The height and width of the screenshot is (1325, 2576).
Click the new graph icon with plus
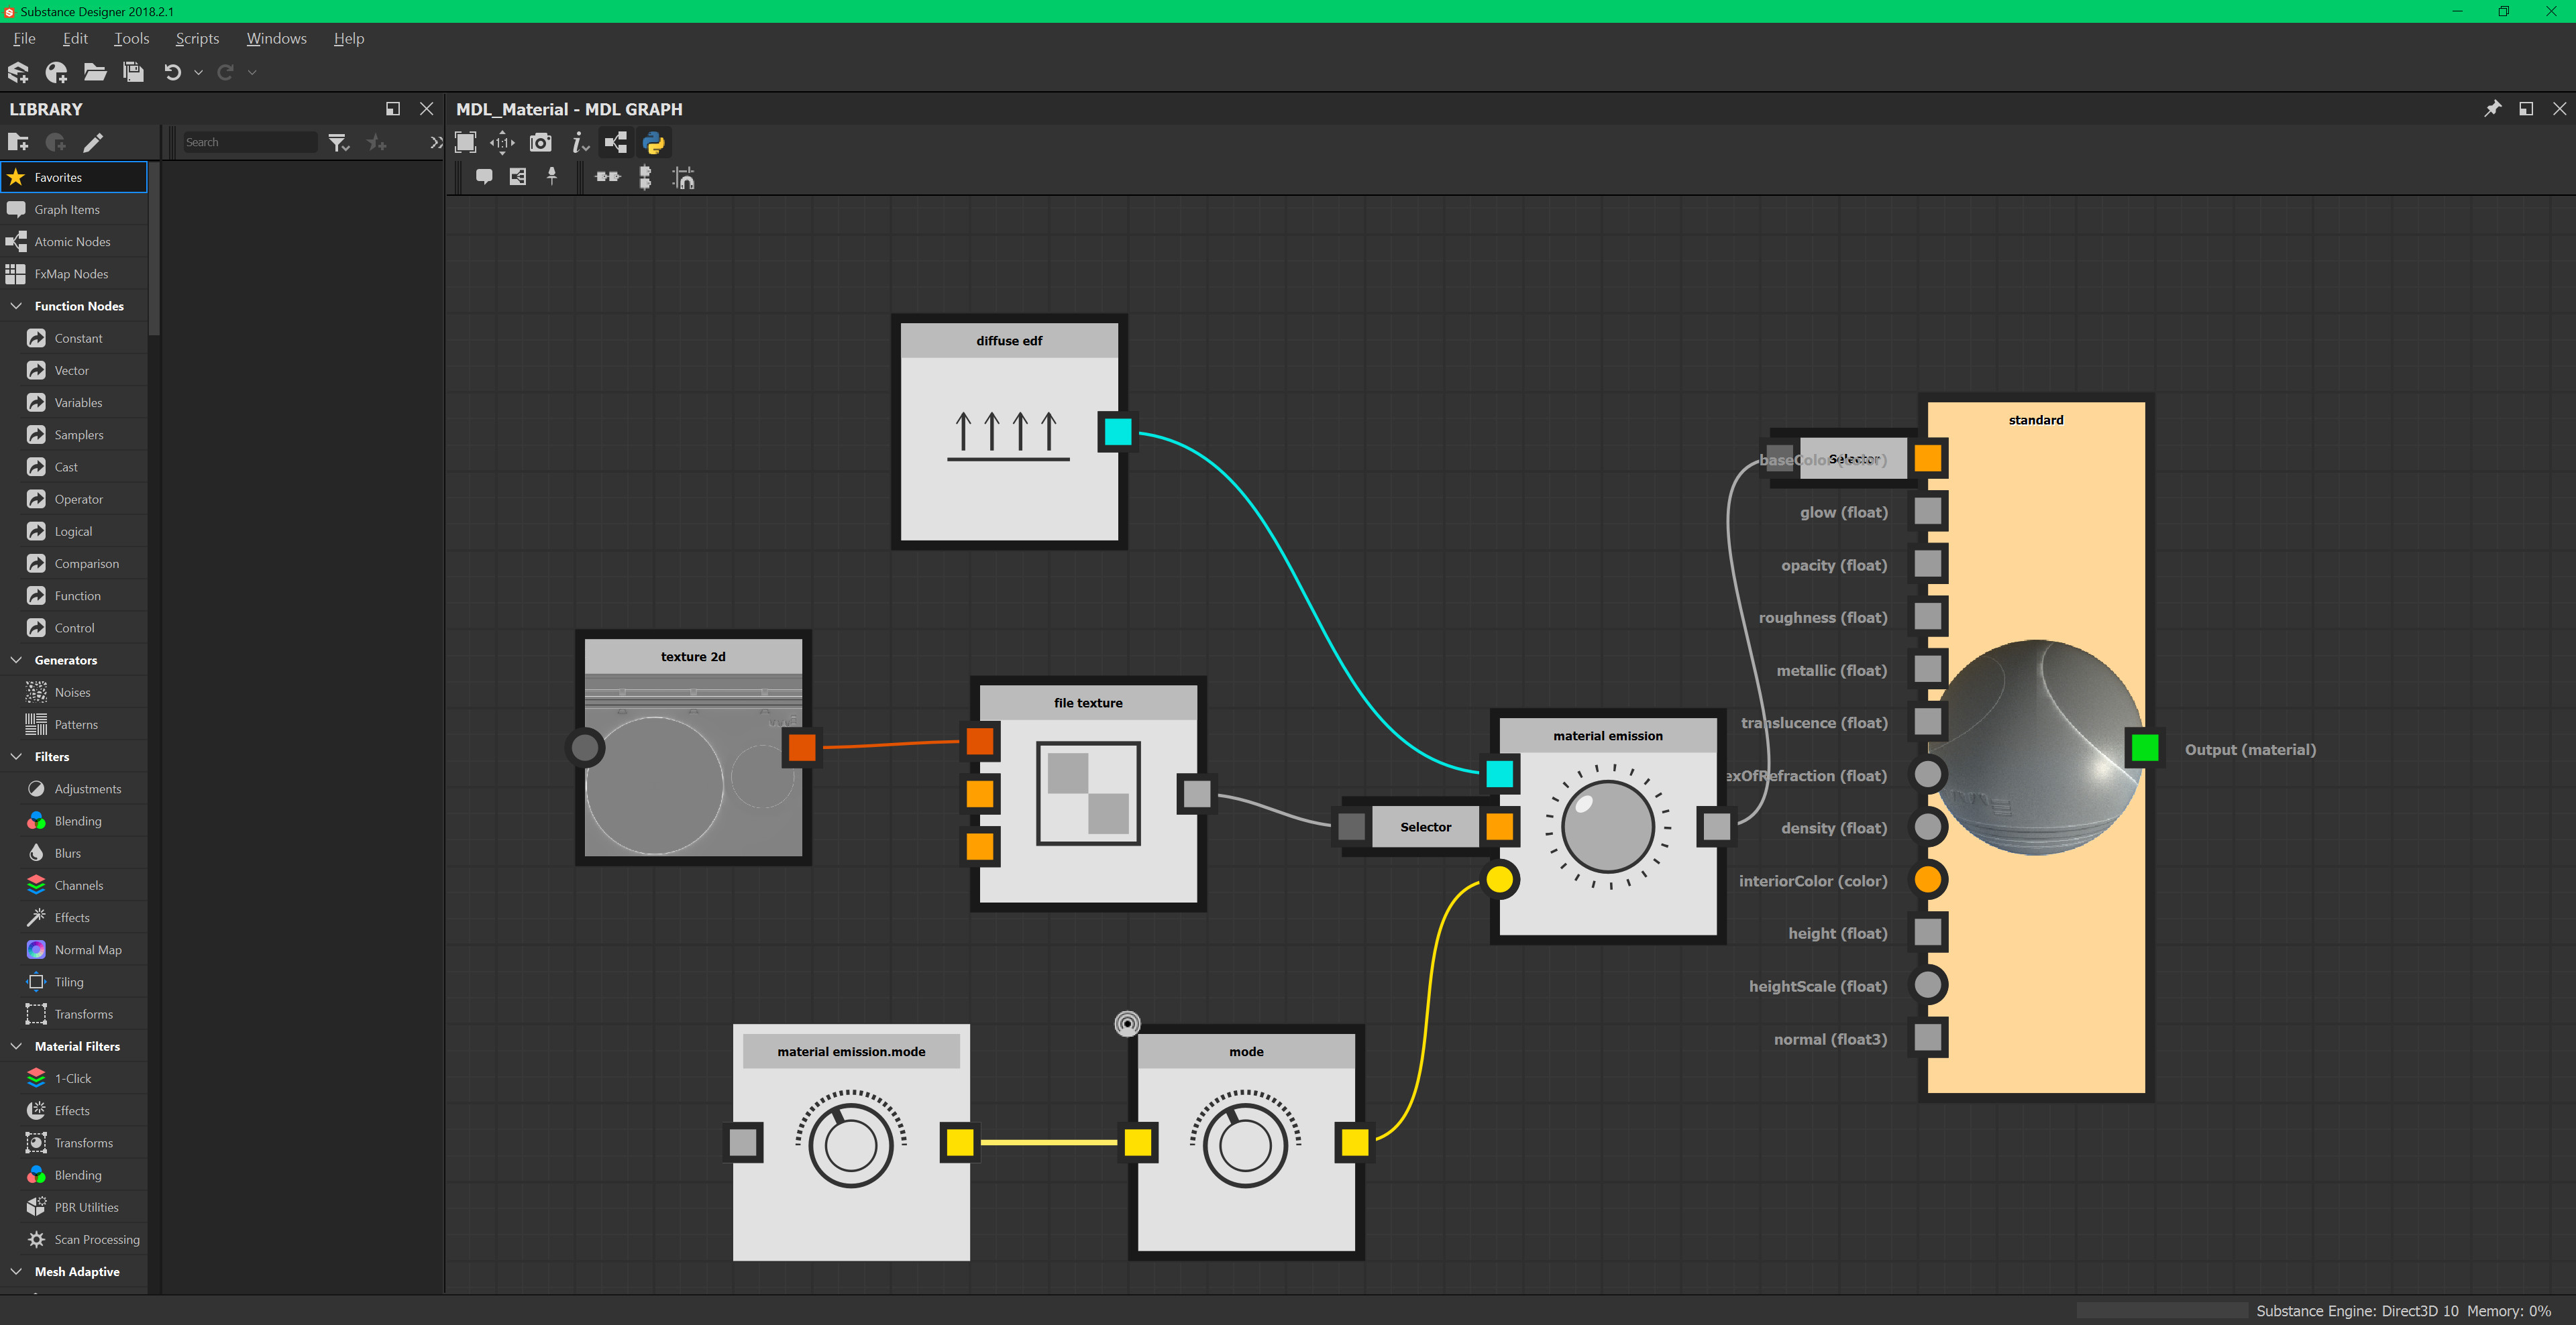point(56,72)
